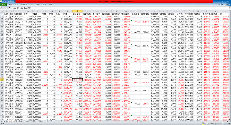The width and height of the screenshot is (231, 125).
Task: Click cell containing 10.77%
Action: pos(164,75)
